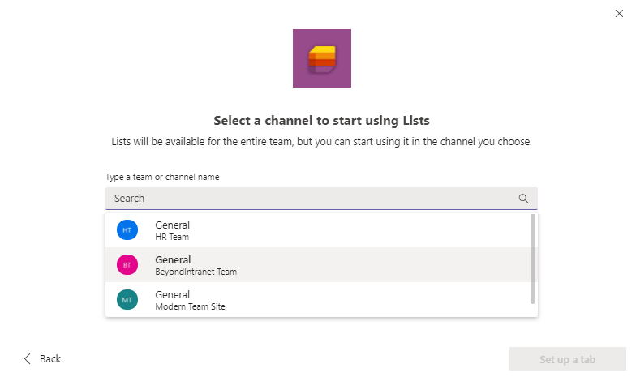Click the blue HT team avatar
The image size is (636, 377).
click(x=127, y=230)
